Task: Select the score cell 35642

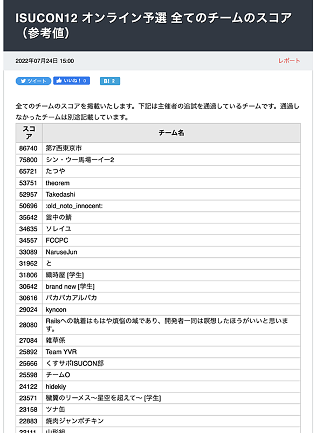Action: click(x=29, y=218)
